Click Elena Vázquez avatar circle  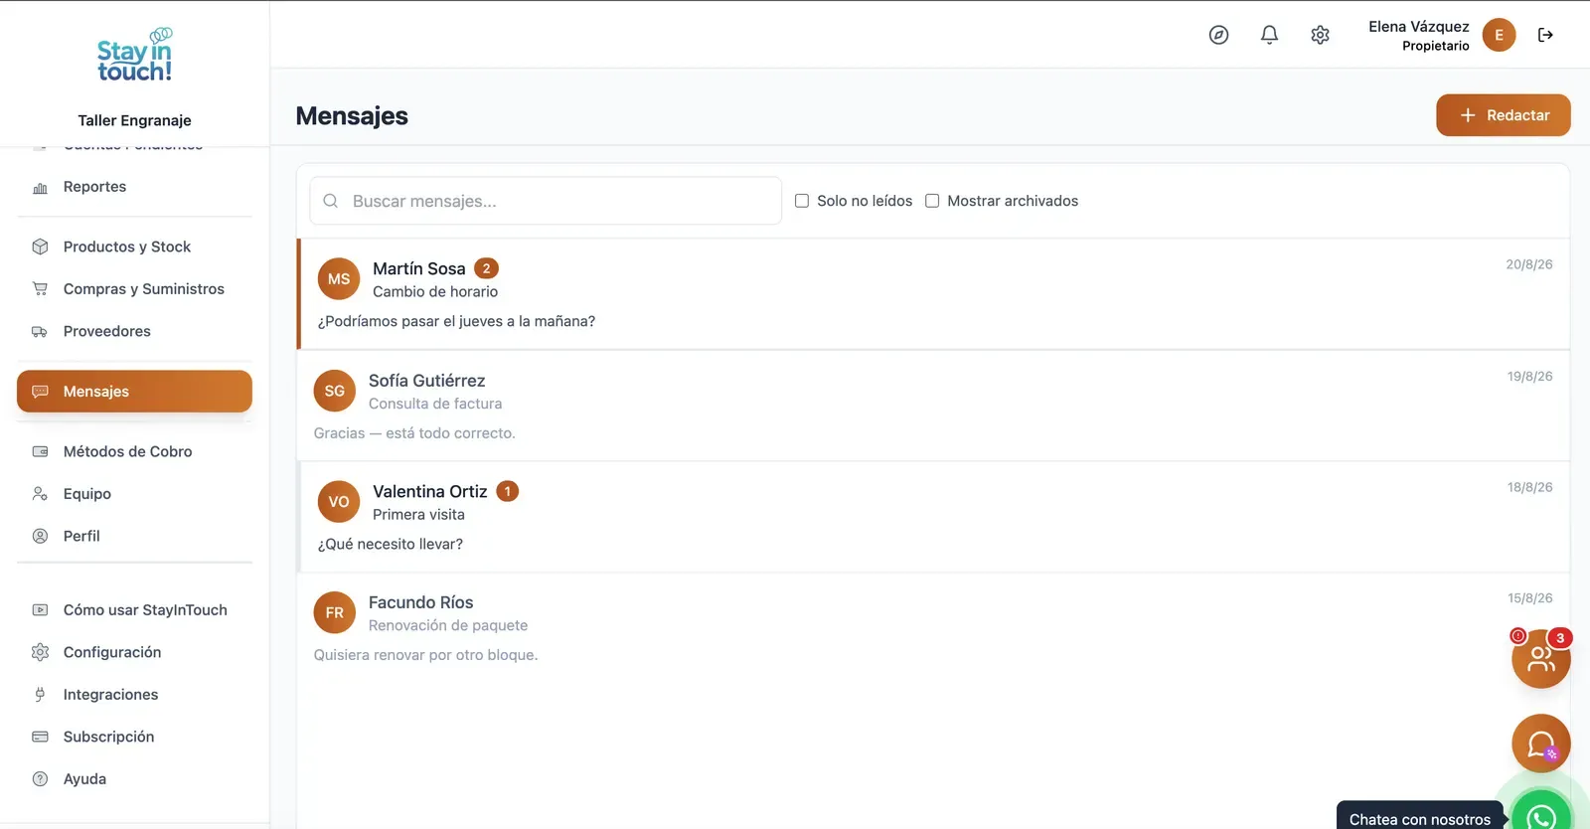(1499, 35)
